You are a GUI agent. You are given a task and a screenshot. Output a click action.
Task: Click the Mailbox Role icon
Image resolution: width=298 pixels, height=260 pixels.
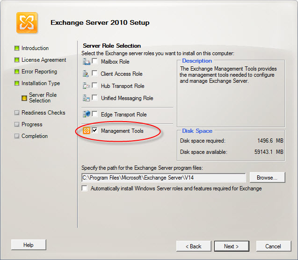(x=87, y=62)
